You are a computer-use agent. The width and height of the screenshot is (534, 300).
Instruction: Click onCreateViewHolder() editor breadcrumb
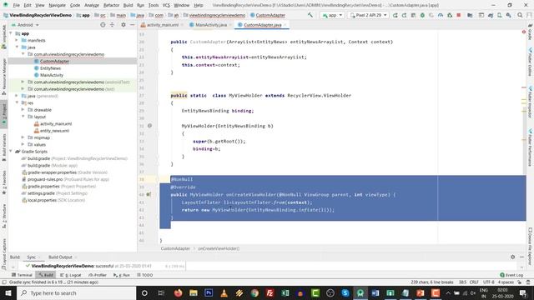[x=219, y=248]
